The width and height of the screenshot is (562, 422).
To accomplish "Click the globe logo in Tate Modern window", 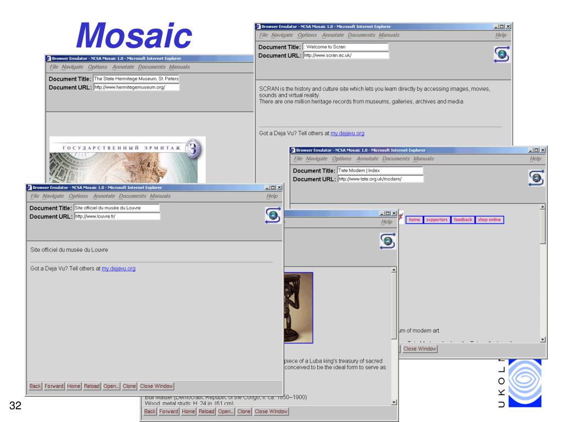I will tap(536, 178).
